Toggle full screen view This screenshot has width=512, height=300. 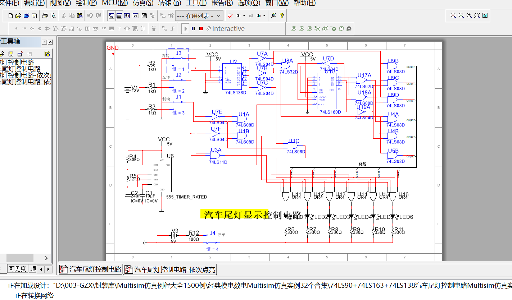click(485, 15)
